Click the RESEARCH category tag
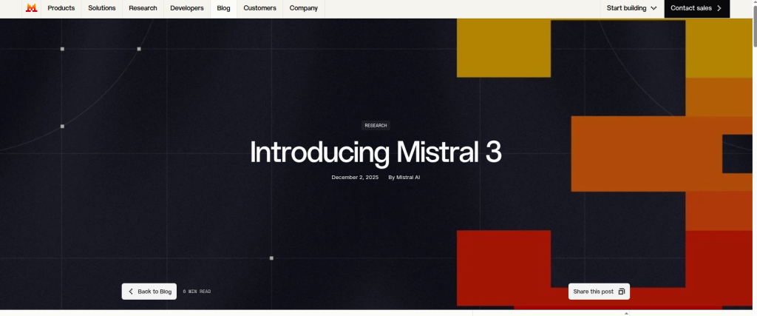 [376, 126]
